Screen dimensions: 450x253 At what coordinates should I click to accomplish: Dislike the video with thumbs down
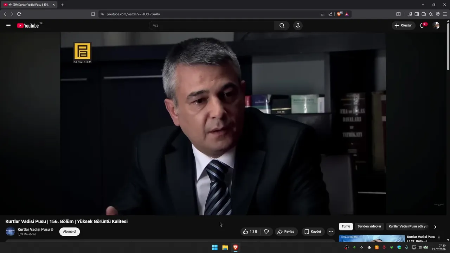tap(266, 232)
